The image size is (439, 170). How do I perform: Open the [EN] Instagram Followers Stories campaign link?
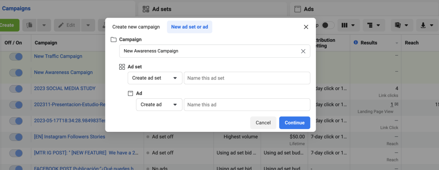pyautogui.click(x=69, y=137)
